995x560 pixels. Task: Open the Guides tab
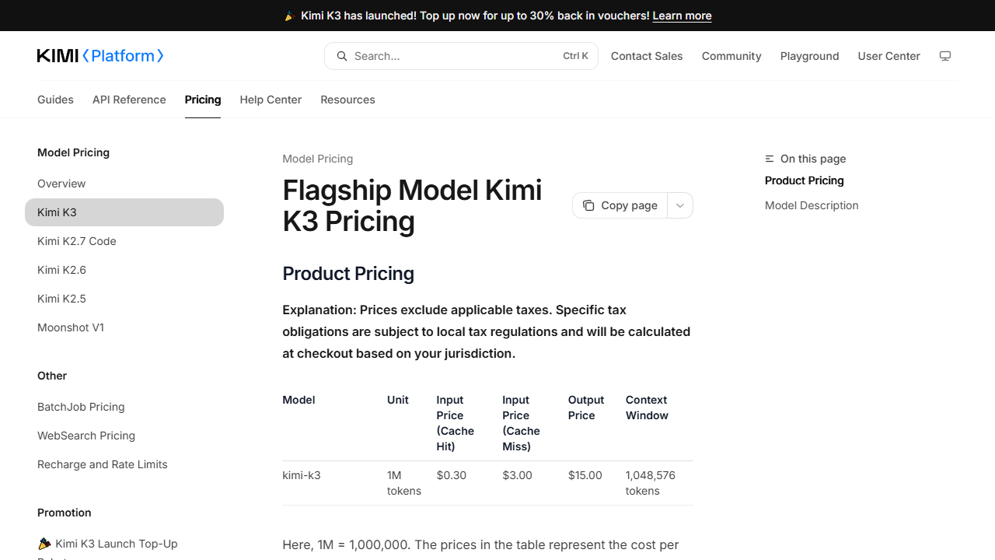(x=55, y=100)
